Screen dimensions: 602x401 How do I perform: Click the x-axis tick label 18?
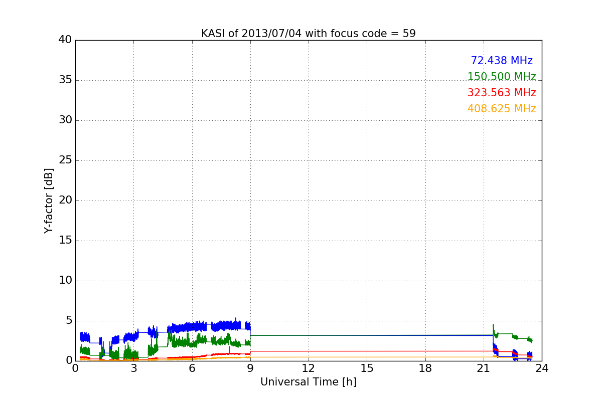pos(425,368)
